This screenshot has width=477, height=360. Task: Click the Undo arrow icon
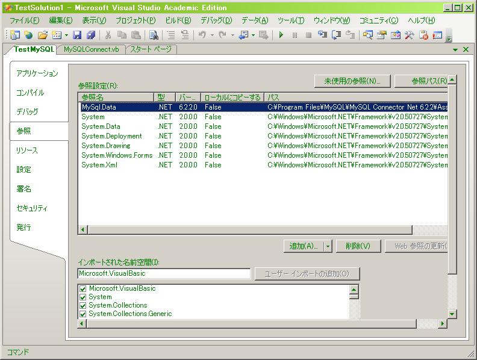(202, 35)
